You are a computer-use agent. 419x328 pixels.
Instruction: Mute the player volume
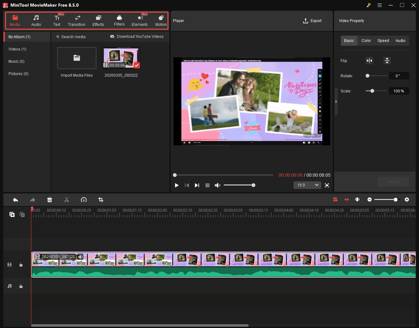(217, 185)
